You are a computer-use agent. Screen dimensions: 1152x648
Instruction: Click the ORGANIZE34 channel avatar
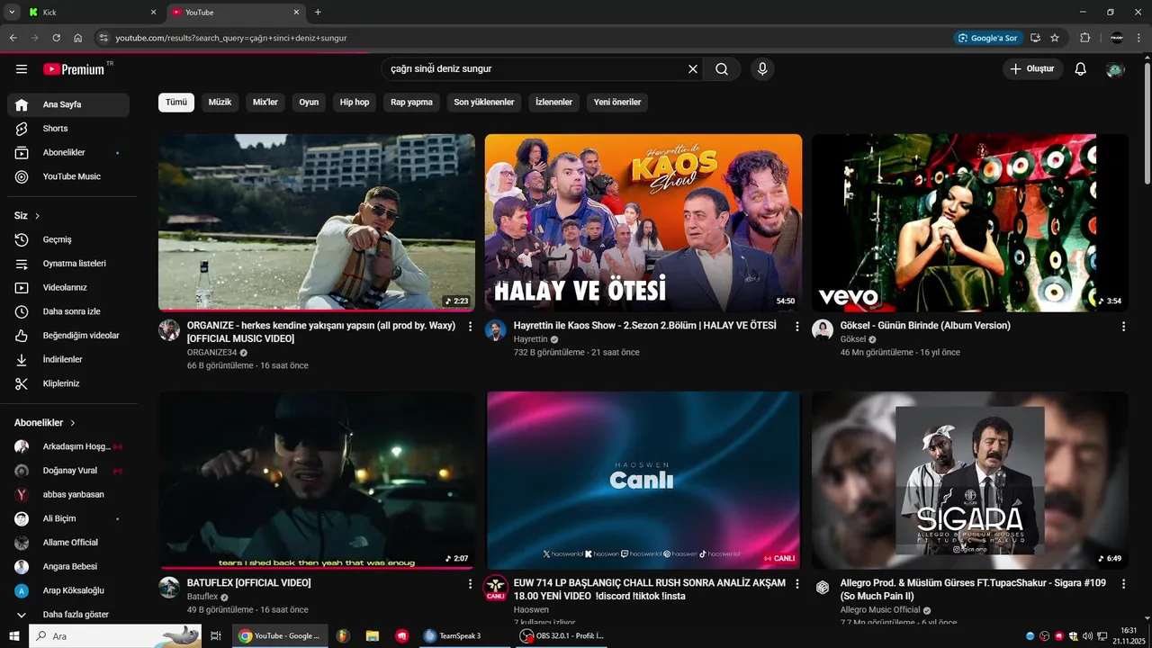169,329
